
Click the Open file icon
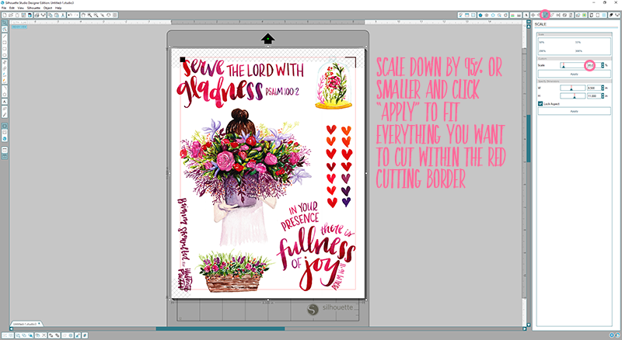[x=11, y=15]
